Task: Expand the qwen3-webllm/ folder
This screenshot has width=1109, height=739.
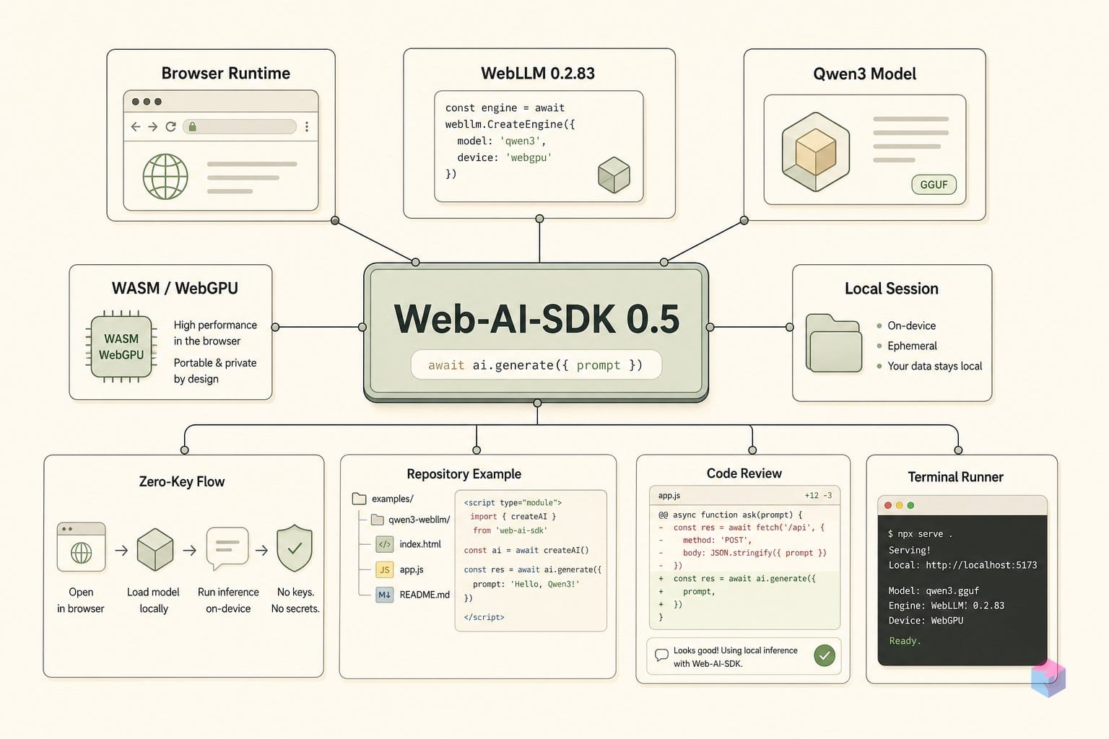Action: [410, 520]
